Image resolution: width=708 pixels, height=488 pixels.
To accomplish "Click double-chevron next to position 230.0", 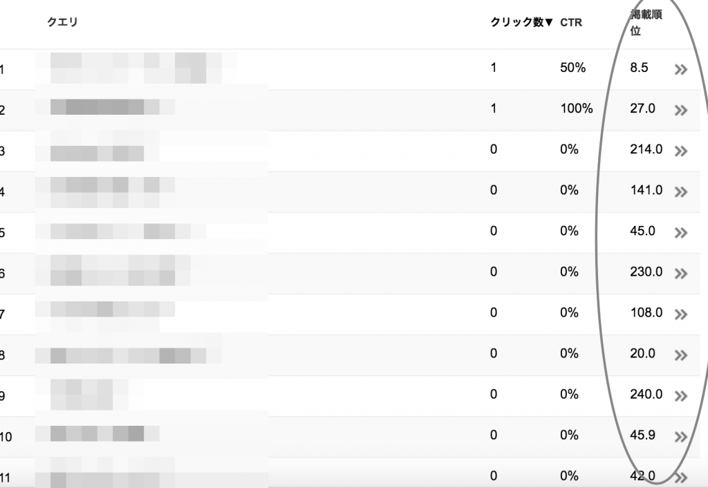I will [681, 274].
